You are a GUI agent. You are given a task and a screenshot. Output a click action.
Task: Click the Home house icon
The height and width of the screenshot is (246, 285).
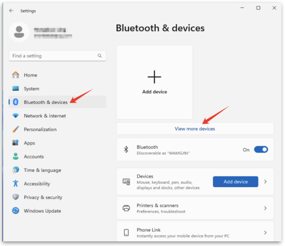coord(16,75)
